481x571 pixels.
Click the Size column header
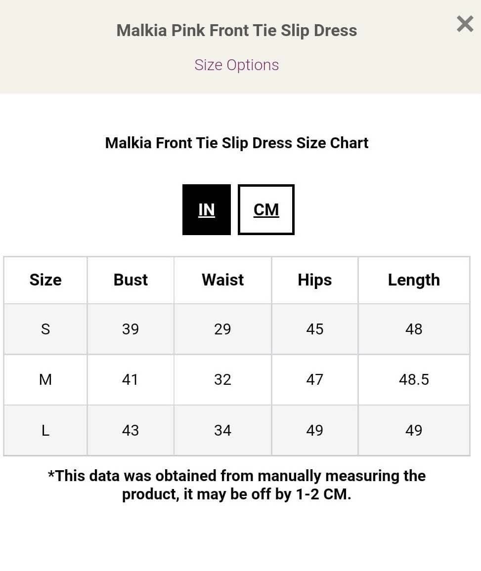(x=45, y=280)
